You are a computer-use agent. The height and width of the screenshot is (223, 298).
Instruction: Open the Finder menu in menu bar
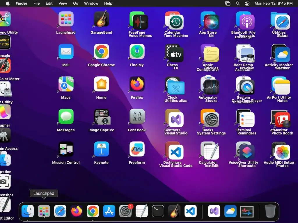[22, 3]
